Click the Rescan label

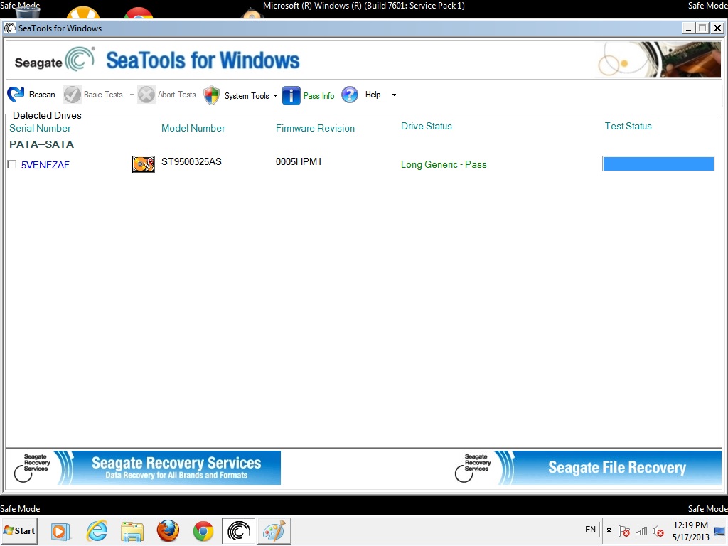tap(42, 95)
